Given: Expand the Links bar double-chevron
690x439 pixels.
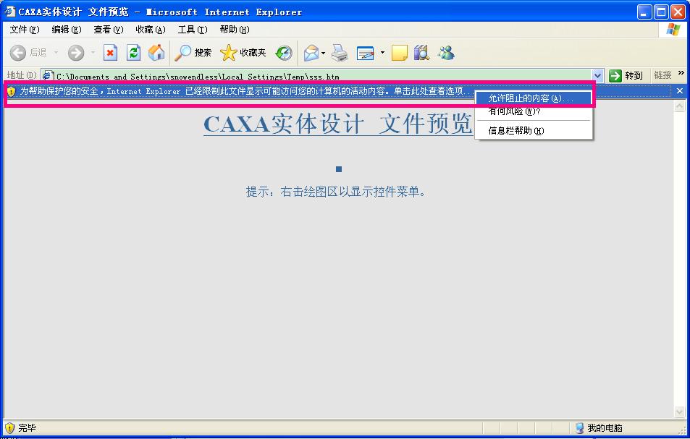Looking at the screenshot, I should 681,73.
